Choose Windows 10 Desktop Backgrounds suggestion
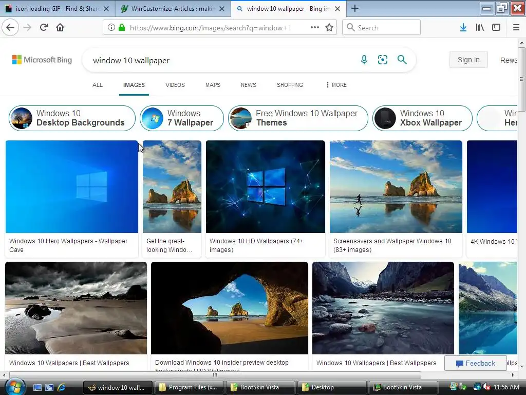Image resolution: width=526 pixels, height=395 pixels. [x=72, y=118]
